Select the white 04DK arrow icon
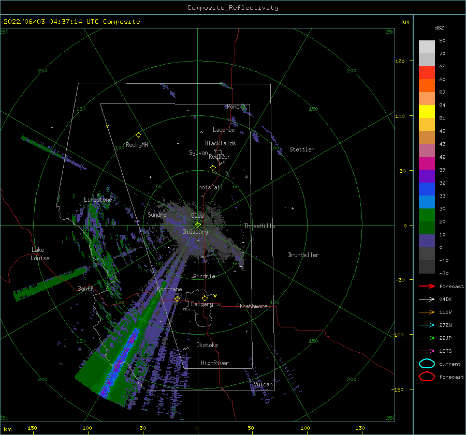This screenshot has width=466, height=435. click(x=427, y=299)
